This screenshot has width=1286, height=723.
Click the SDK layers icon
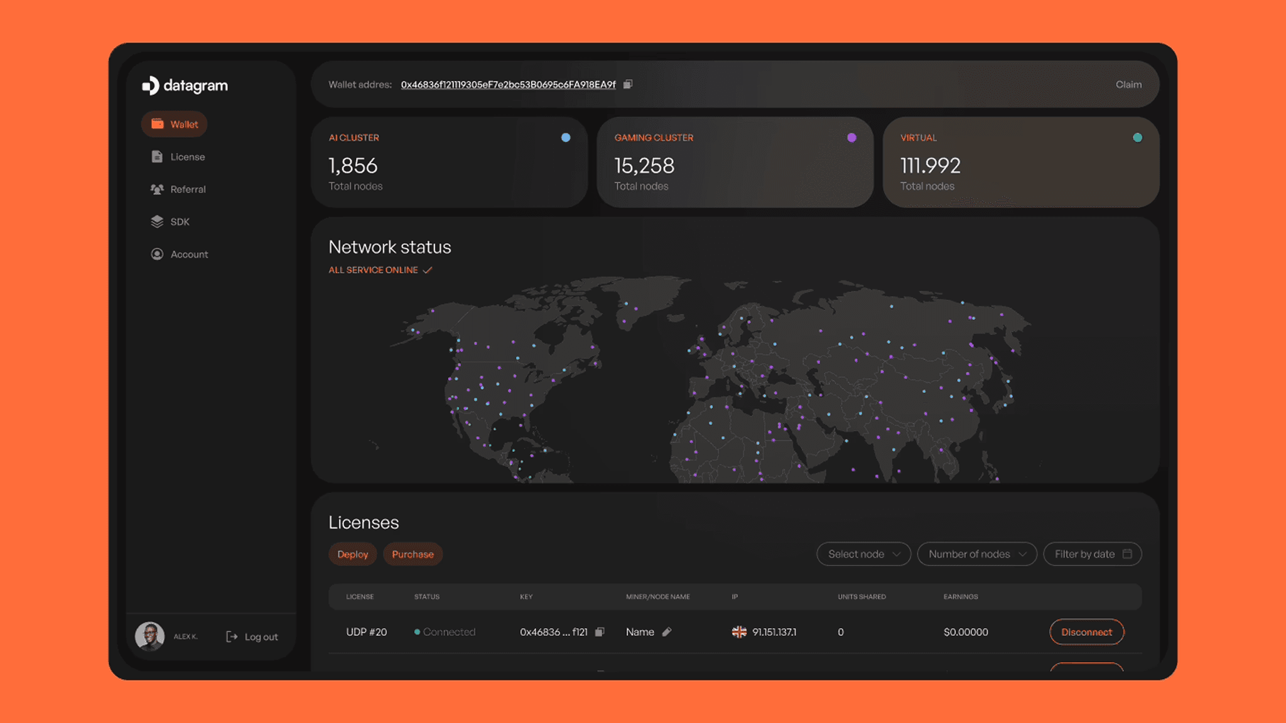(x=157, y=222)
